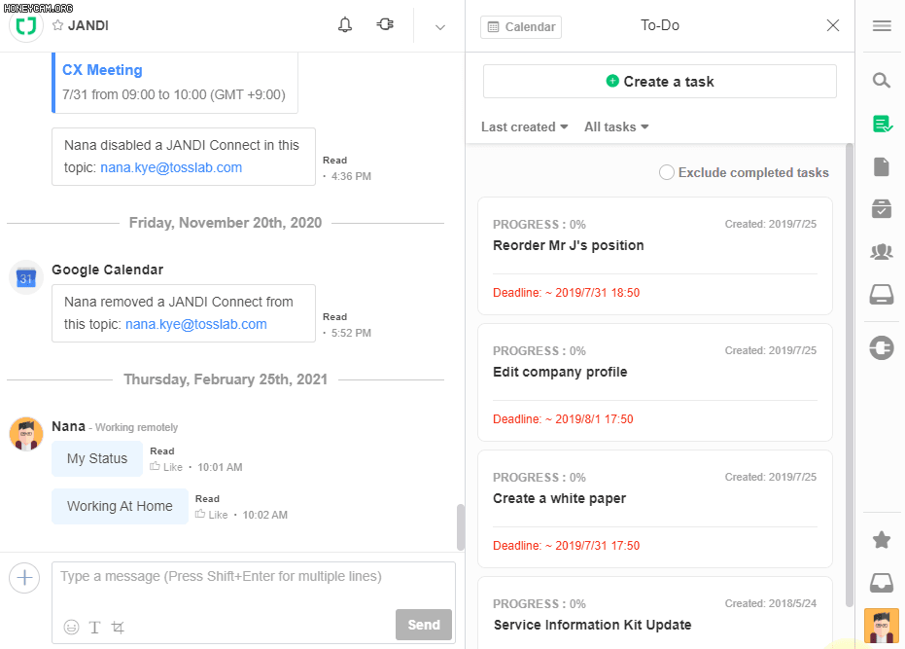Open Nana's profile avatar in chat
905x649 pixels.
pos(26,434)
